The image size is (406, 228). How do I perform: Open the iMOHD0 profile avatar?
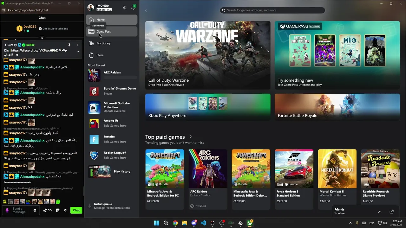point(91,8)
